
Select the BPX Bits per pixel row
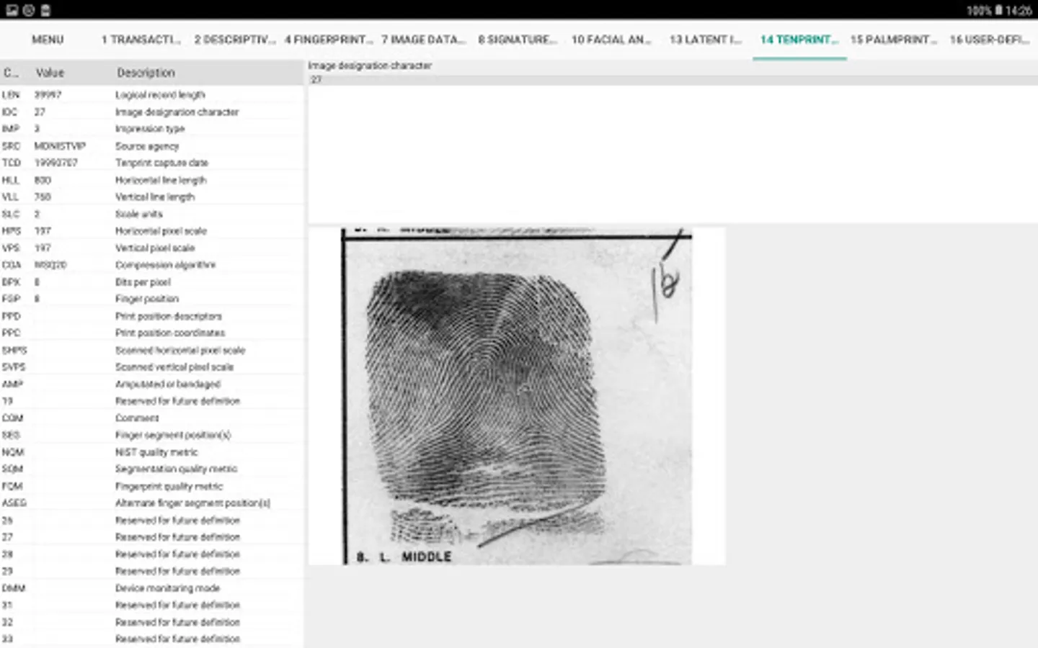(x=151, y=282)
